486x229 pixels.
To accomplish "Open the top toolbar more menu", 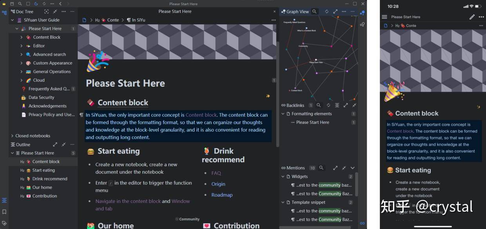I will tap(52, 4).
